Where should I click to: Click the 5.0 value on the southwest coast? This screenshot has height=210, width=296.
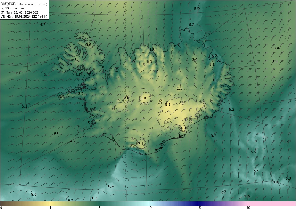tap(90, 123)
